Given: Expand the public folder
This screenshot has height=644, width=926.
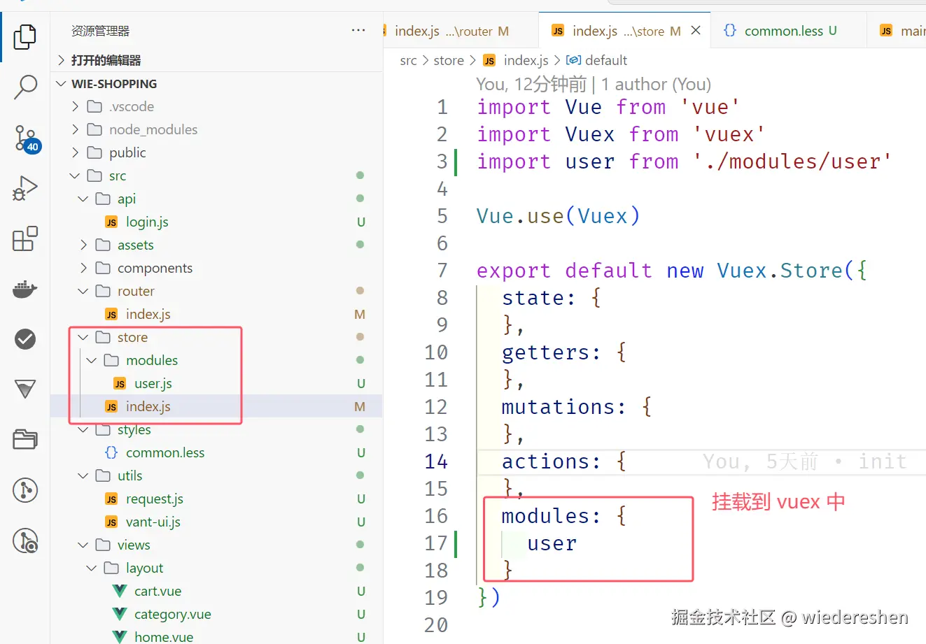Looking at the screenshot, I should click(76, 152).
